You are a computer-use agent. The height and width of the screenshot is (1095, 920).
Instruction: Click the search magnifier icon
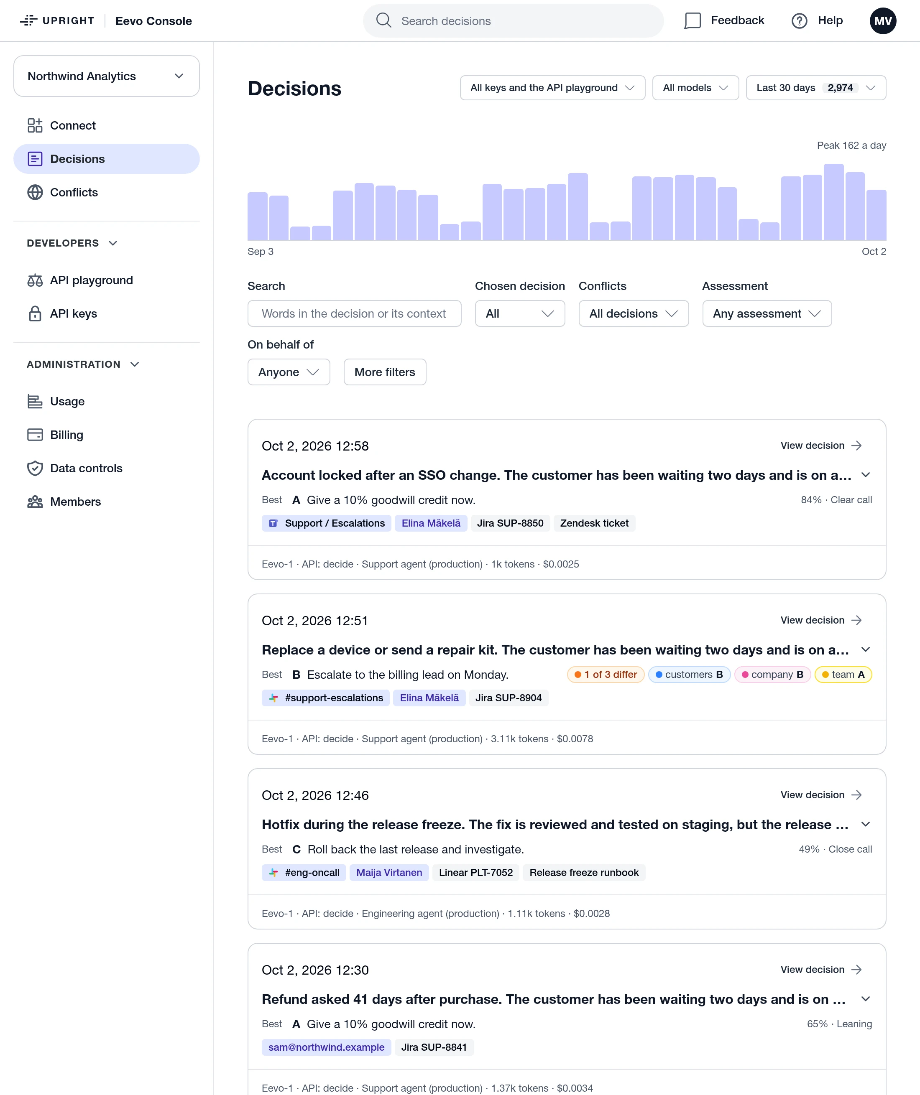[383, 20]
